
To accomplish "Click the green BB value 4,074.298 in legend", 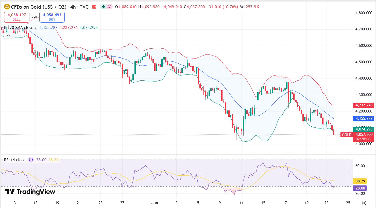I will [x=89, y=28].
